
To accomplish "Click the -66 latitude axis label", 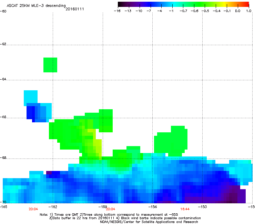I will [x=3, y=117].
